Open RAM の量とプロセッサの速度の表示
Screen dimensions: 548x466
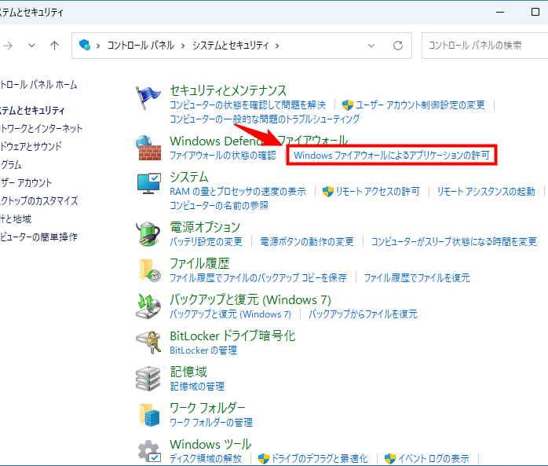238,192
